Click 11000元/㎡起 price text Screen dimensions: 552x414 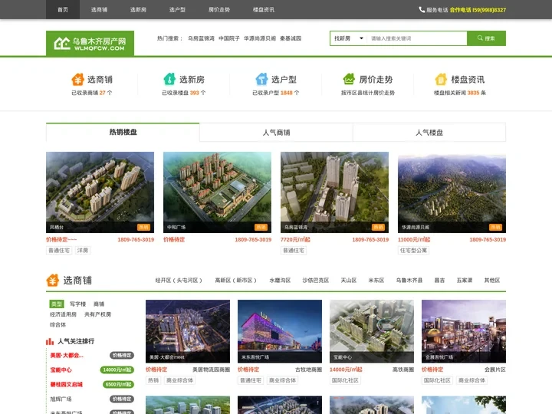pyautogui.click(x=414, y=239)
